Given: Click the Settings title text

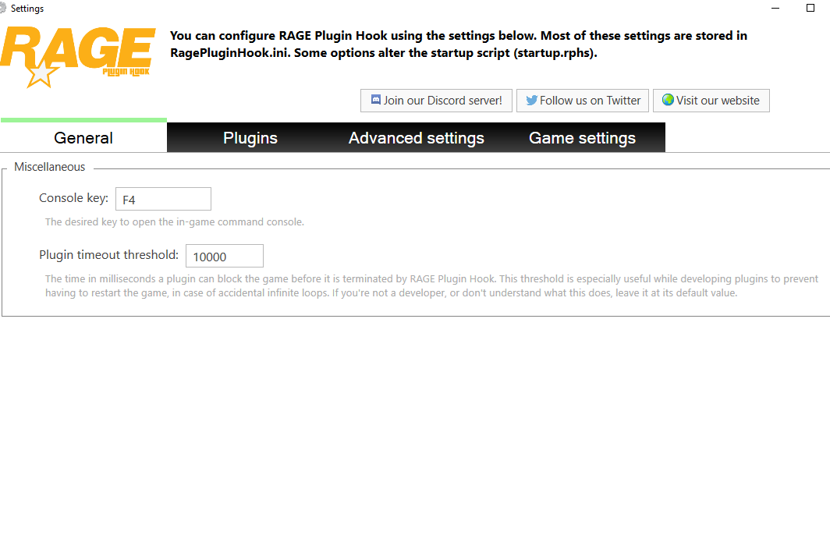Looking at the screenshot, I should click(x=27, y=9).
